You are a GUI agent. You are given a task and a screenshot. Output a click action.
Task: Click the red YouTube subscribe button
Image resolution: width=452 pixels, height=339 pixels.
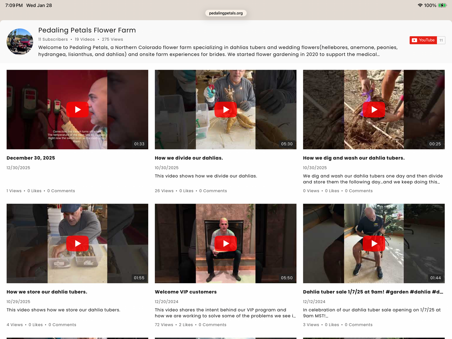pyautogui.click(x=423, y=40)
